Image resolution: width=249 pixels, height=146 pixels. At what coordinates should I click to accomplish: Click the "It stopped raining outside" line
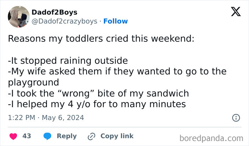68,61
